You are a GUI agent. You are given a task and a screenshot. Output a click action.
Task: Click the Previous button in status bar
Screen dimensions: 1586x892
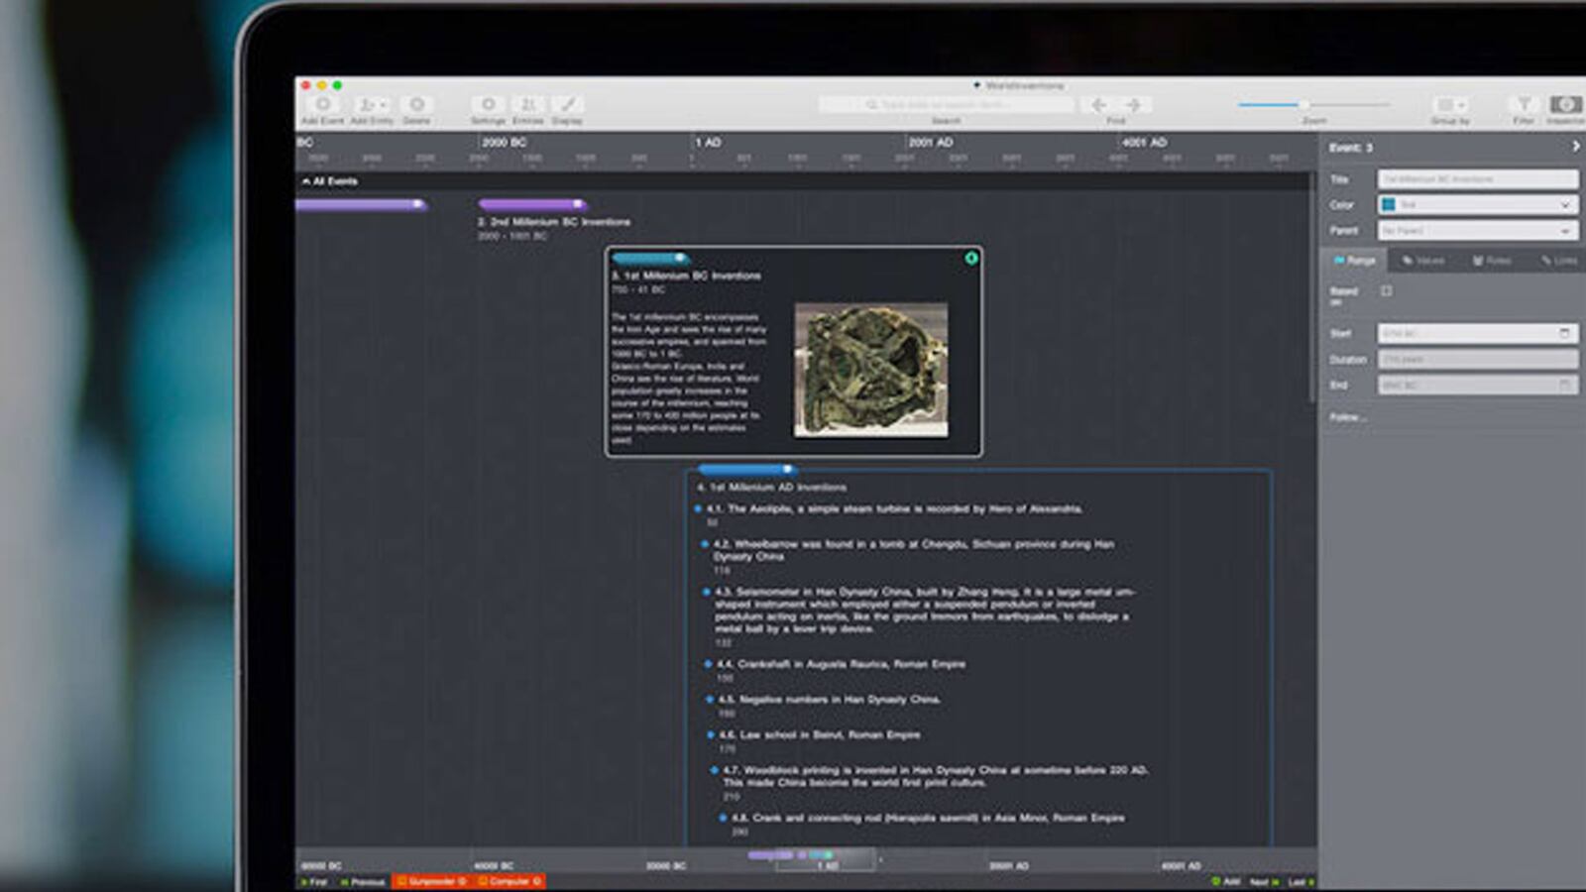point(363,881)
